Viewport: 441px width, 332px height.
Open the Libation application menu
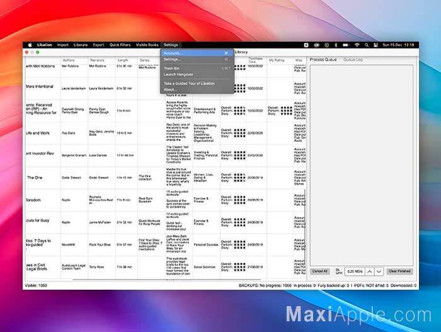pos(45,45)
